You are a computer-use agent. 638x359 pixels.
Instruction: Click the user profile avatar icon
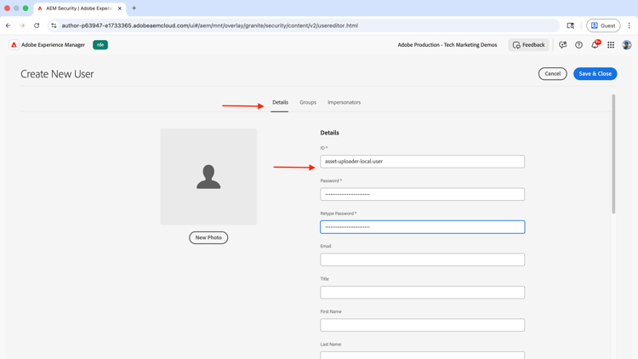pyautogui.click(x=627, y=45)
